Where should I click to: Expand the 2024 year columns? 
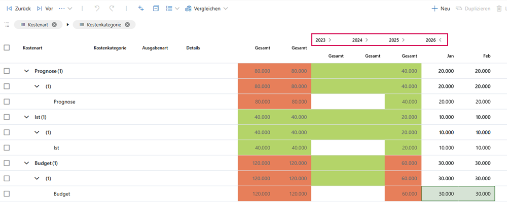pos(367,40)
